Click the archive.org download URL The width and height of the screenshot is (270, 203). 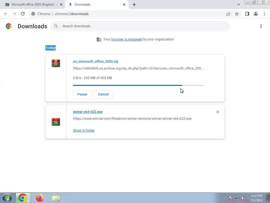point(138,68)
